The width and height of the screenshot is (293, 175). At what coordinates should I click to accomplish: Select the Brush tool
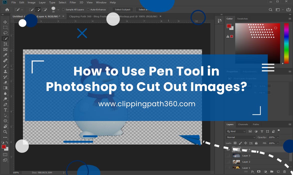[x=5, y=66]
